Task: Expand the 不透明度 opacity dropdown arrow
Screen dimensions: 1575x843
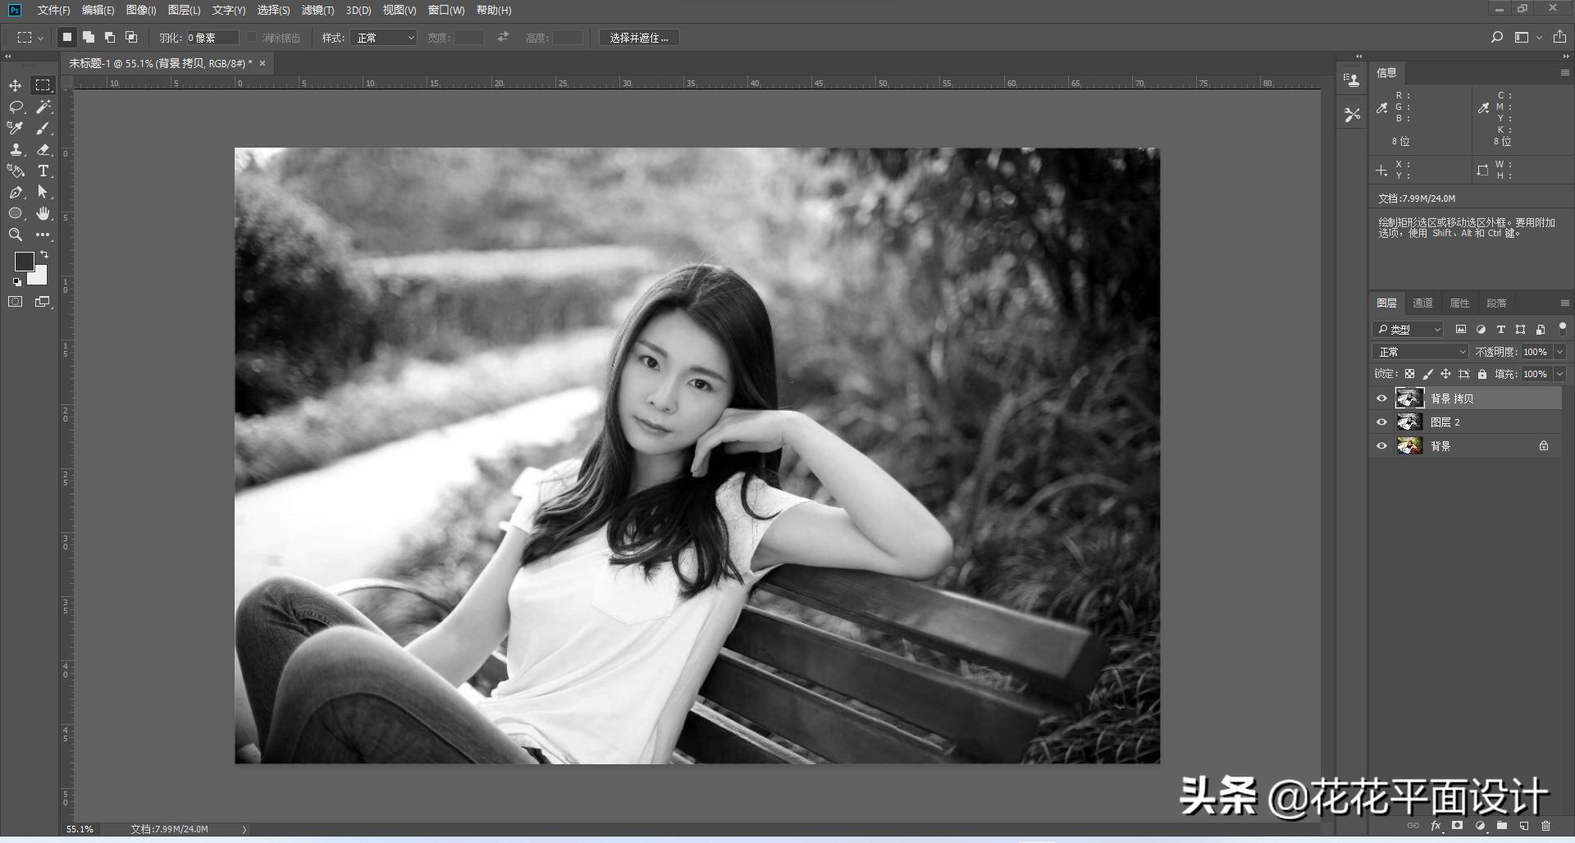Action: [x=1559, y=352]
